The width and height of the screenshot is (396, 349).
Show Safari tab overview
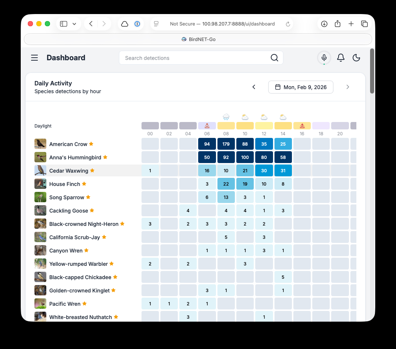click(365, 24)
